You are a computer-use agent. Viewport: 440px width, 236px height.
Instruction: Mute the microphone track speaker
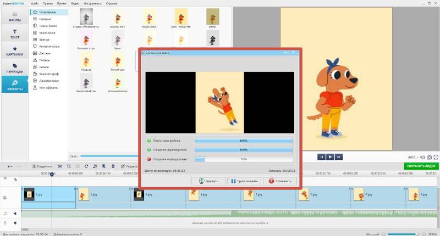15,223
